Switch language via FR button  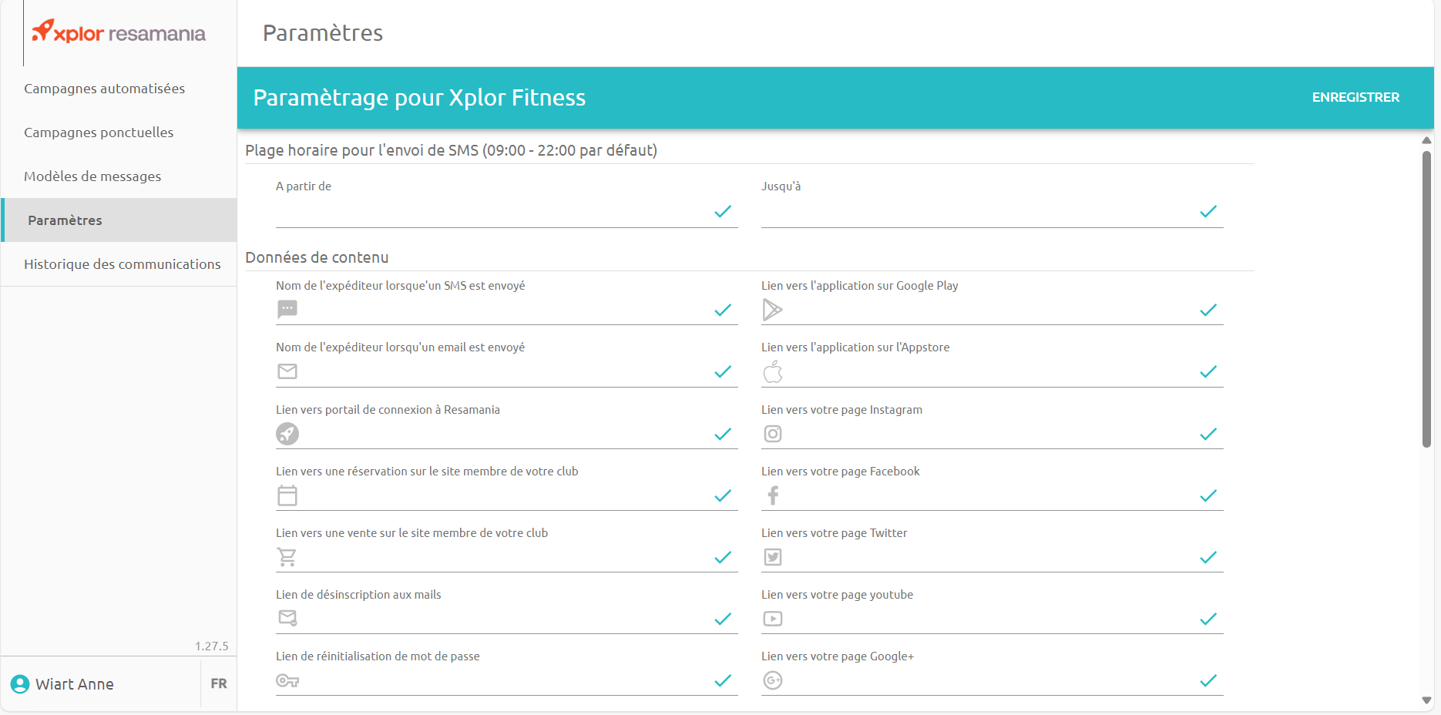[219, 683]
